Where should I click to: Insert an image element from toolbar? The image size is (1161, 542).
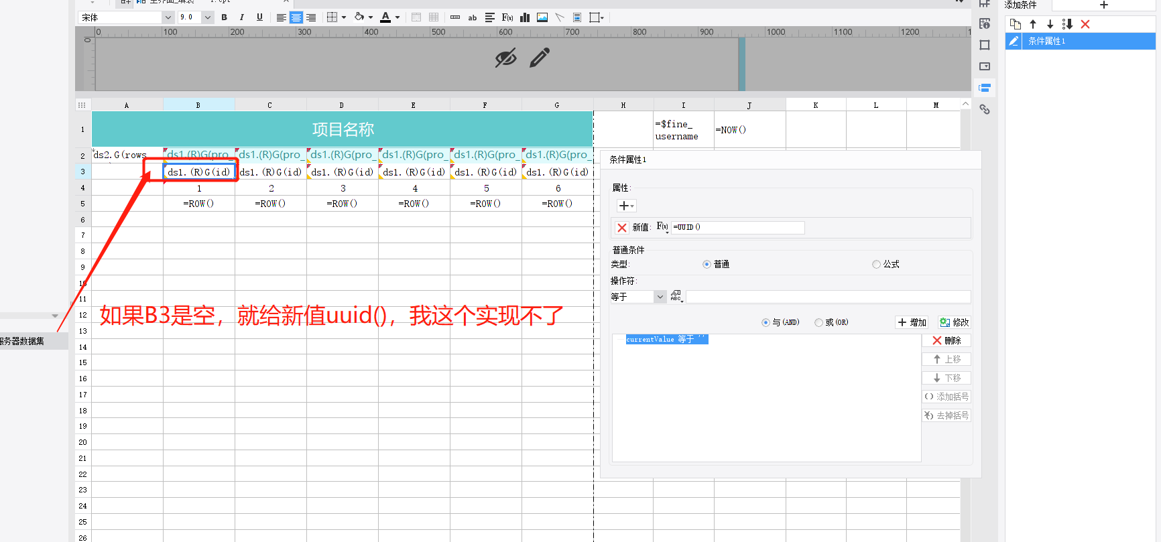542,17
